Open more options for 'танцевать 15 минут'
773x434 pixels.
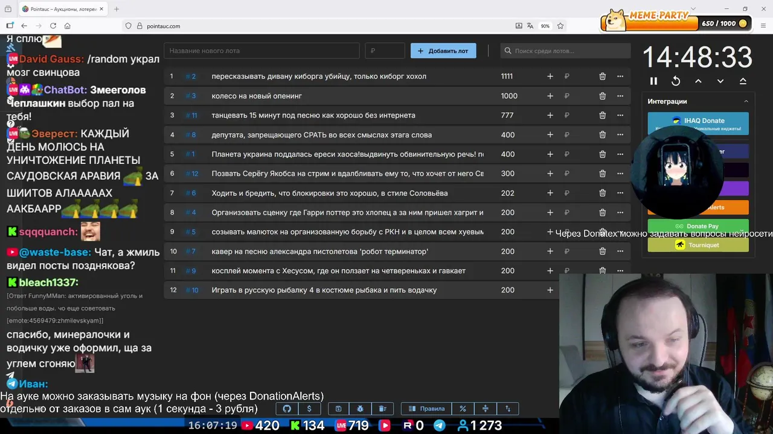(x=620, y=115)
